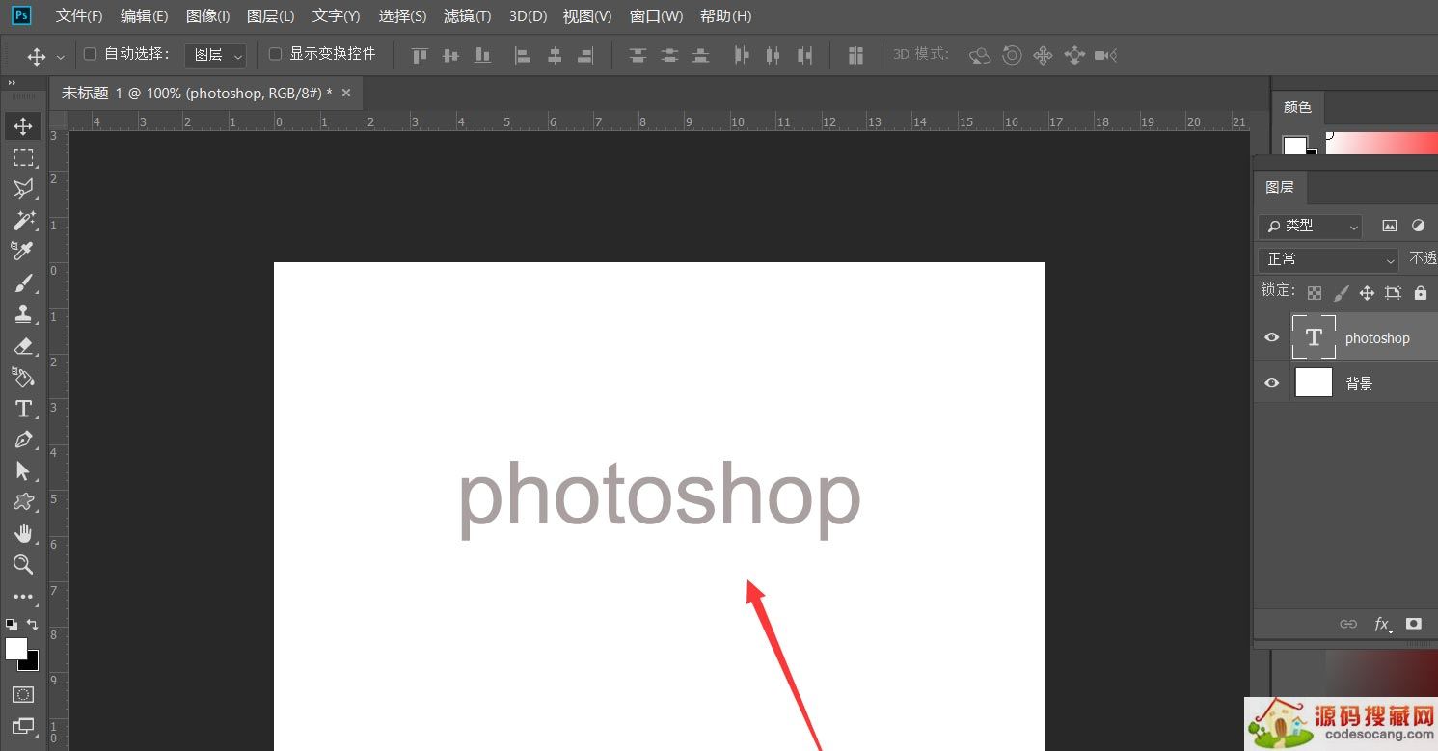Screen dimensions: 1438x751
Task: Reset default foreground and background colors
Action: (x=12, y=625)
